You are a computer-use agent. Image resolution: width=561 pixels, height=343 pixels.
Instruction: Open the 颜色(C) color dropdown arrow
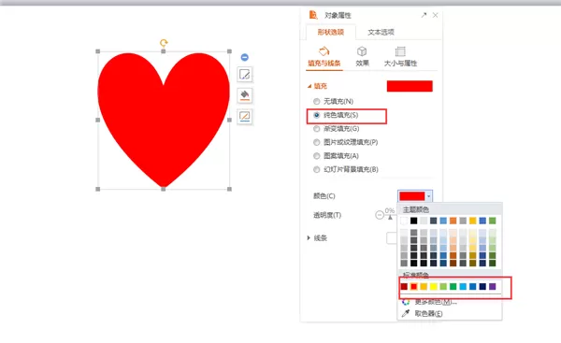(x=428, y=196)
